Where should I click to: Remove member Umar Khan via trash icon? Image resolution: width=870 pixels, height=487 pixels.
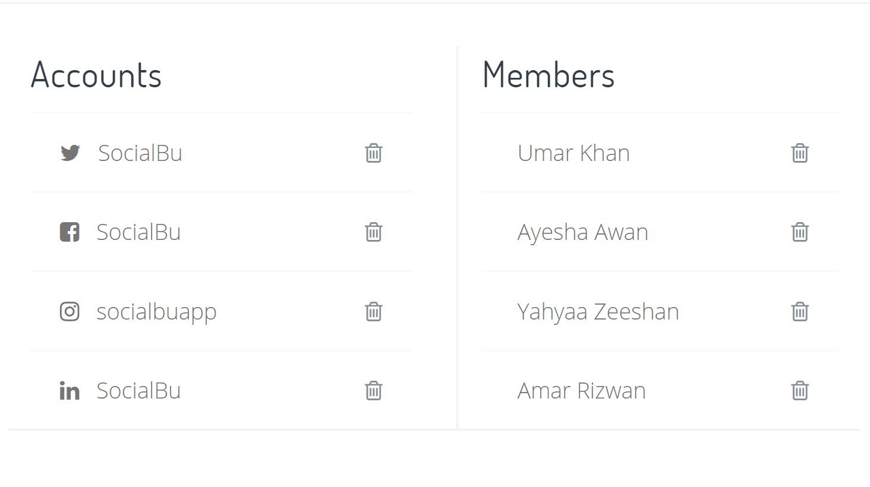coord(800,153)
